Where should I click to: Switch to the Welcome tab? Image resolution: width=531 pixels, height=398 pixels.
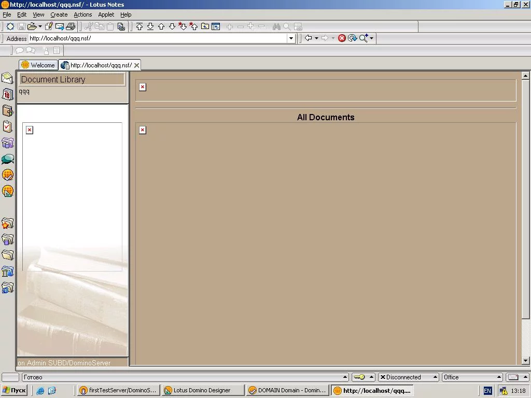click(38, 65)
